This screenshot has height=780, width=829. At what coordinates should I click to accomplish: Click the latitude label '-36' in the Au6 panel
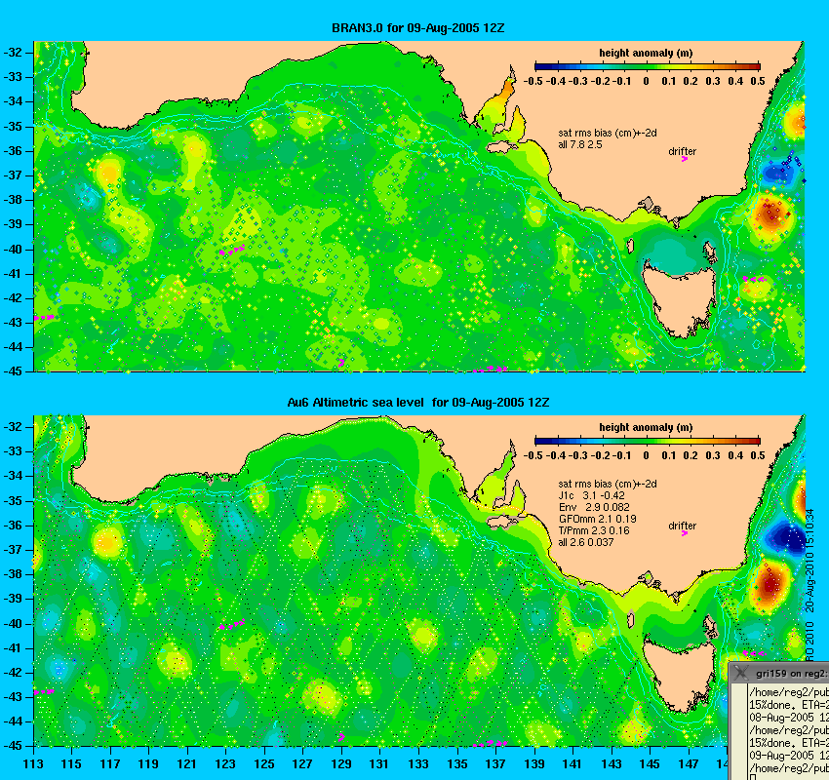14,526
